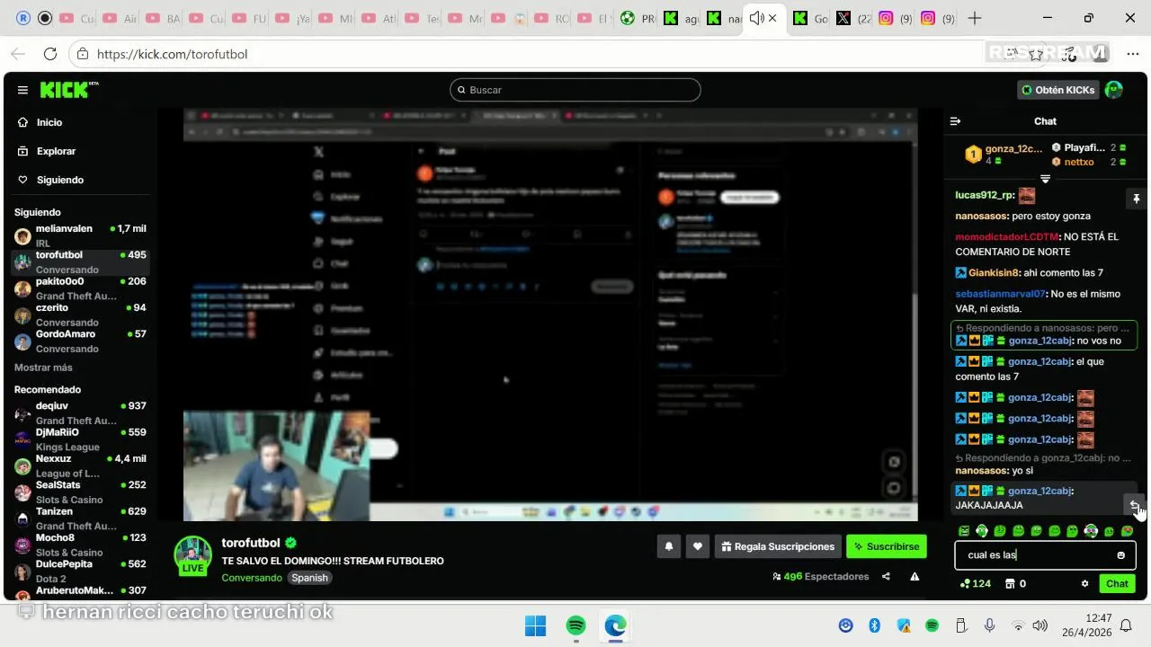Open Bluetooth icon in system tray

tap(874, 625)
